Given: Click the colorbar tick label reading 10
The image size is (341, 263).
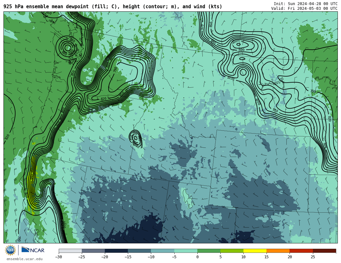Looking at the screenshot, I should point(243,257).
